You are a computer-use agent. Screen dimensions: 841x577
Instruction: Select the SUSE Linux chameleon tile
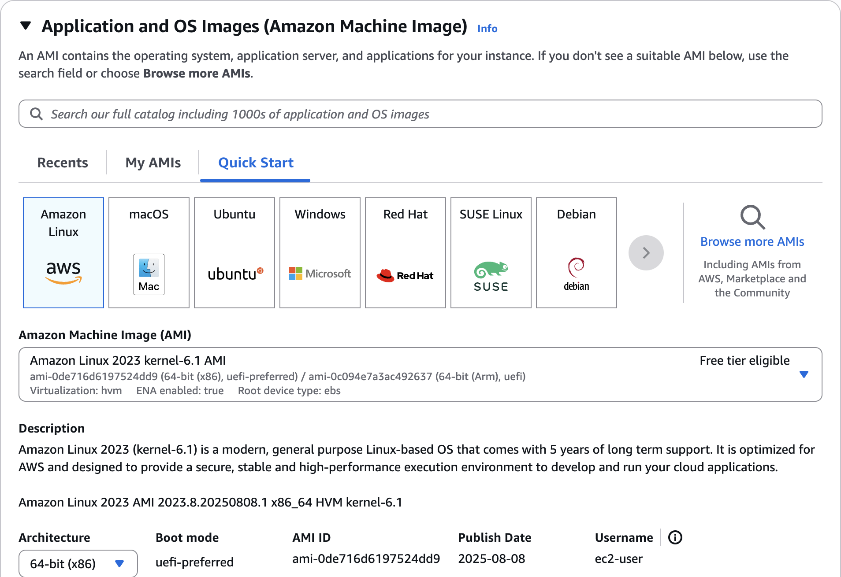coord(491,253)
